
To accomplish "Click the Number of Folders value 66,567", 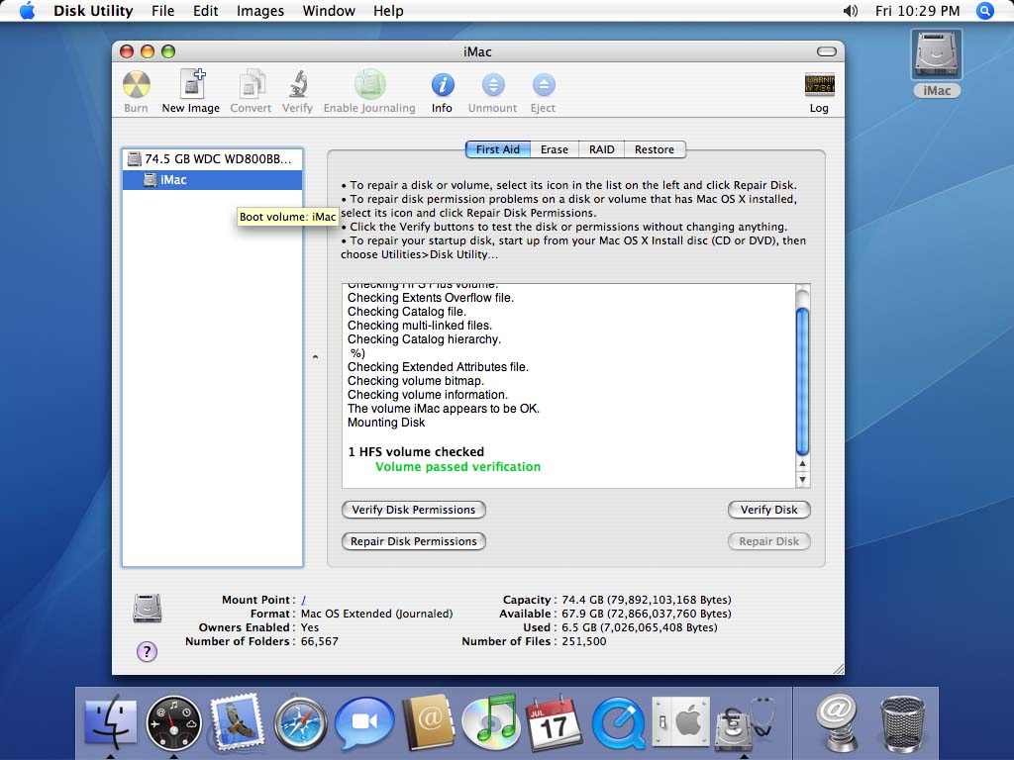I will 320,641.
